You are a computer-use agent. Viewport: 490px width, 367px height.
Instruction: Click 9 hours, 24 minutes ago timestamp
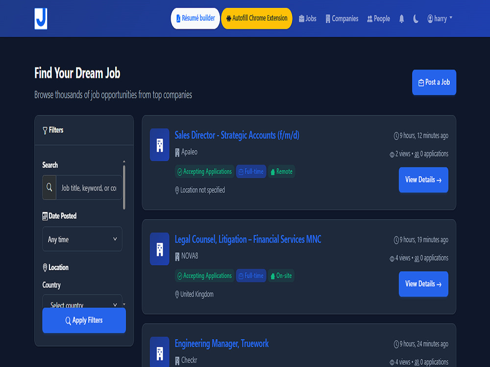coord(421,344)
